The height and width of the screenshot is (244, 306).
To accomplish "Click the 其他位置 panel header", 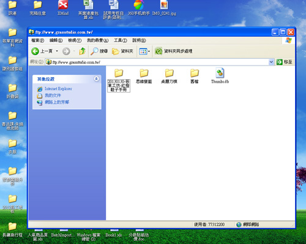I will [x=67, y=79].
